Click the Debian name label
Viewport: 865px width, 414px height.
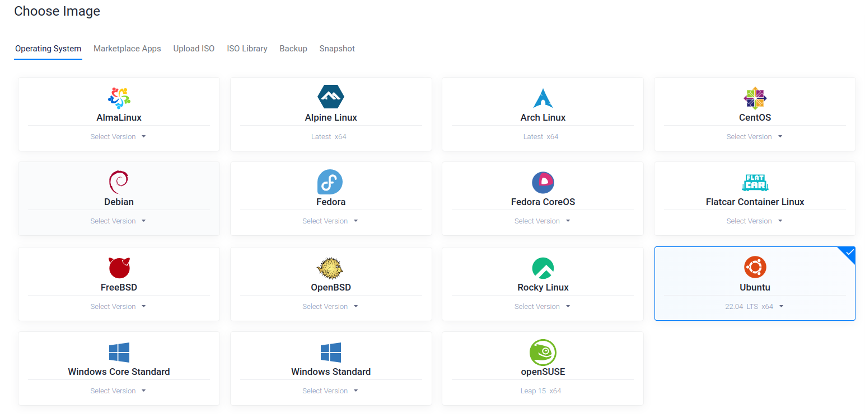point(119,202)
